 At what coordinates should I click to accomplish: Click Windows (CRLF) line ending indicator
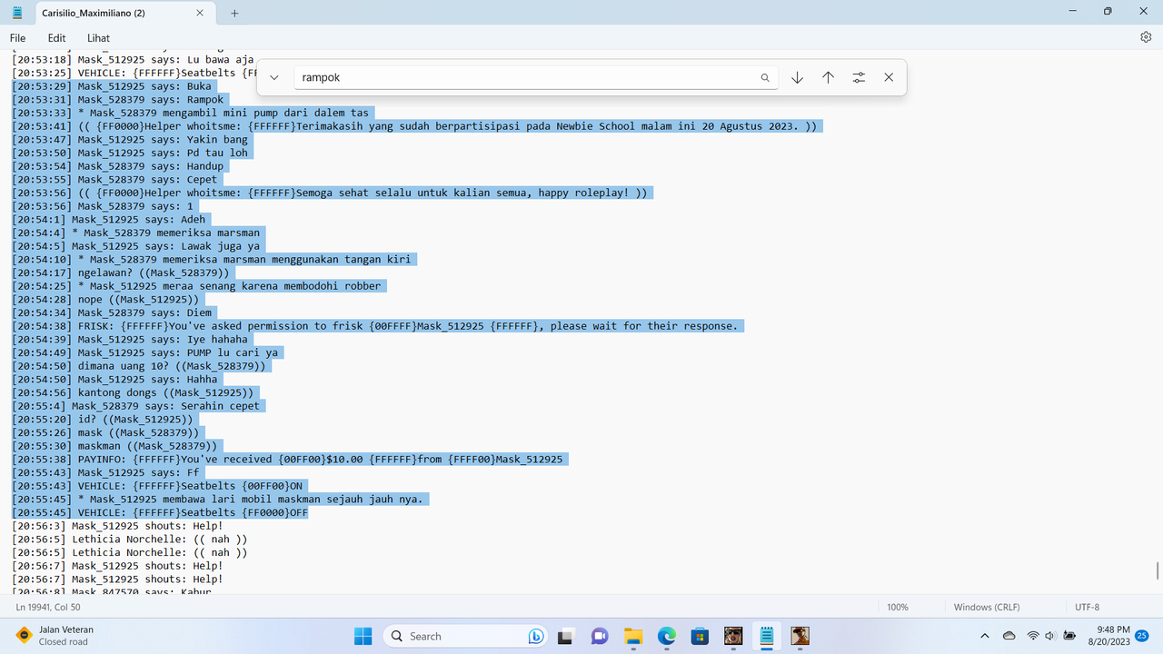tap(987, 607)
